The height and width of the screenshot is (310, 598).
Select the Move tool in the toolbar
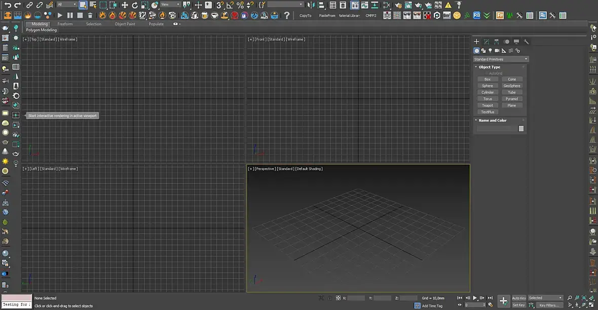pyautogui.click(x=125, y=5)
